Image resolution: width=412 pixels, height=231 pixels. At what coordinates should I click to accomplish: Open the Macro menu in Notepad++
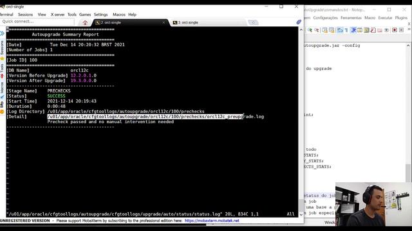tap(370, 18)
